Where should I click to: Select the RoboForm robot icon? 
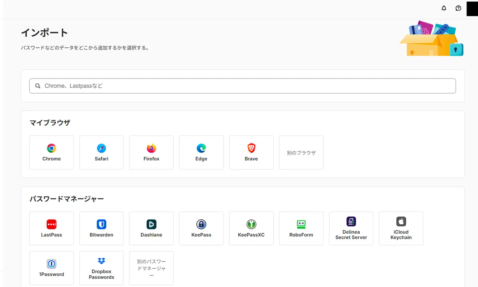click(x=301, y=224)
